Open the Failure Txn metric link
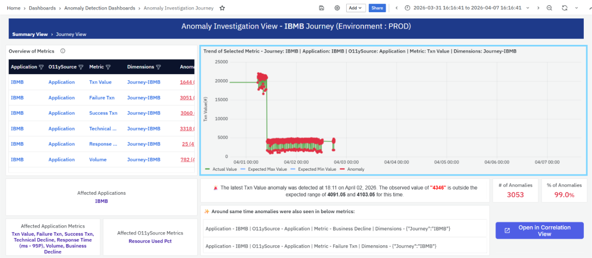The image size is (592, 258). click(102, 98)
